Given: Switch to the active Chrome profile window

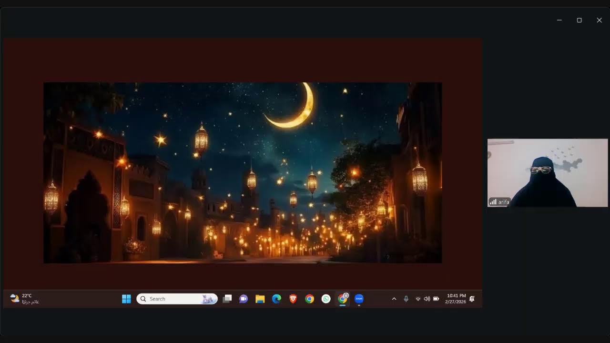Looking at the screenshot, I should pos(343,299).
